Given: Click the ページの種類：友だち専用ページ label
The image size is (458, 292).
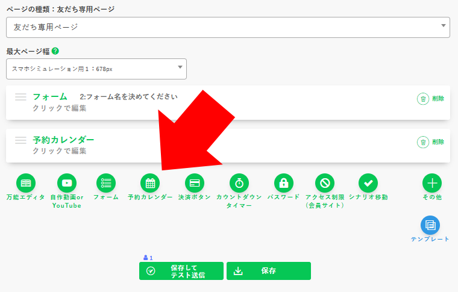Looking at the screenshot, I should click(60, 10).
